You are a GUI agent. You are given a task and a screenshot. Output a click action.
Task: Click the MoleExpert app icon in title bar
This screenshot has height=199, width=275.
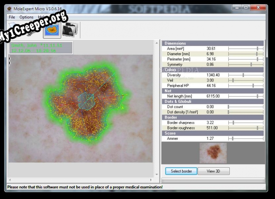tap(9, 8)
